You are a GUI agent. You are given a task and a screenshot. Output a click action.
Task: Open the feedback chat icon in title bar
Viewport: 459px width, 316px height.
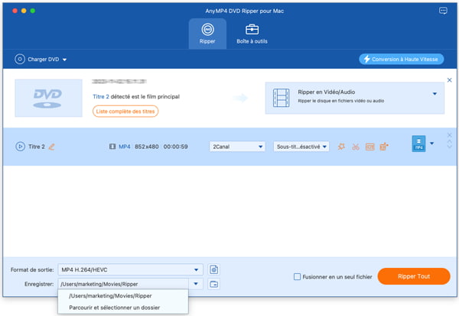tap(443, 11)
